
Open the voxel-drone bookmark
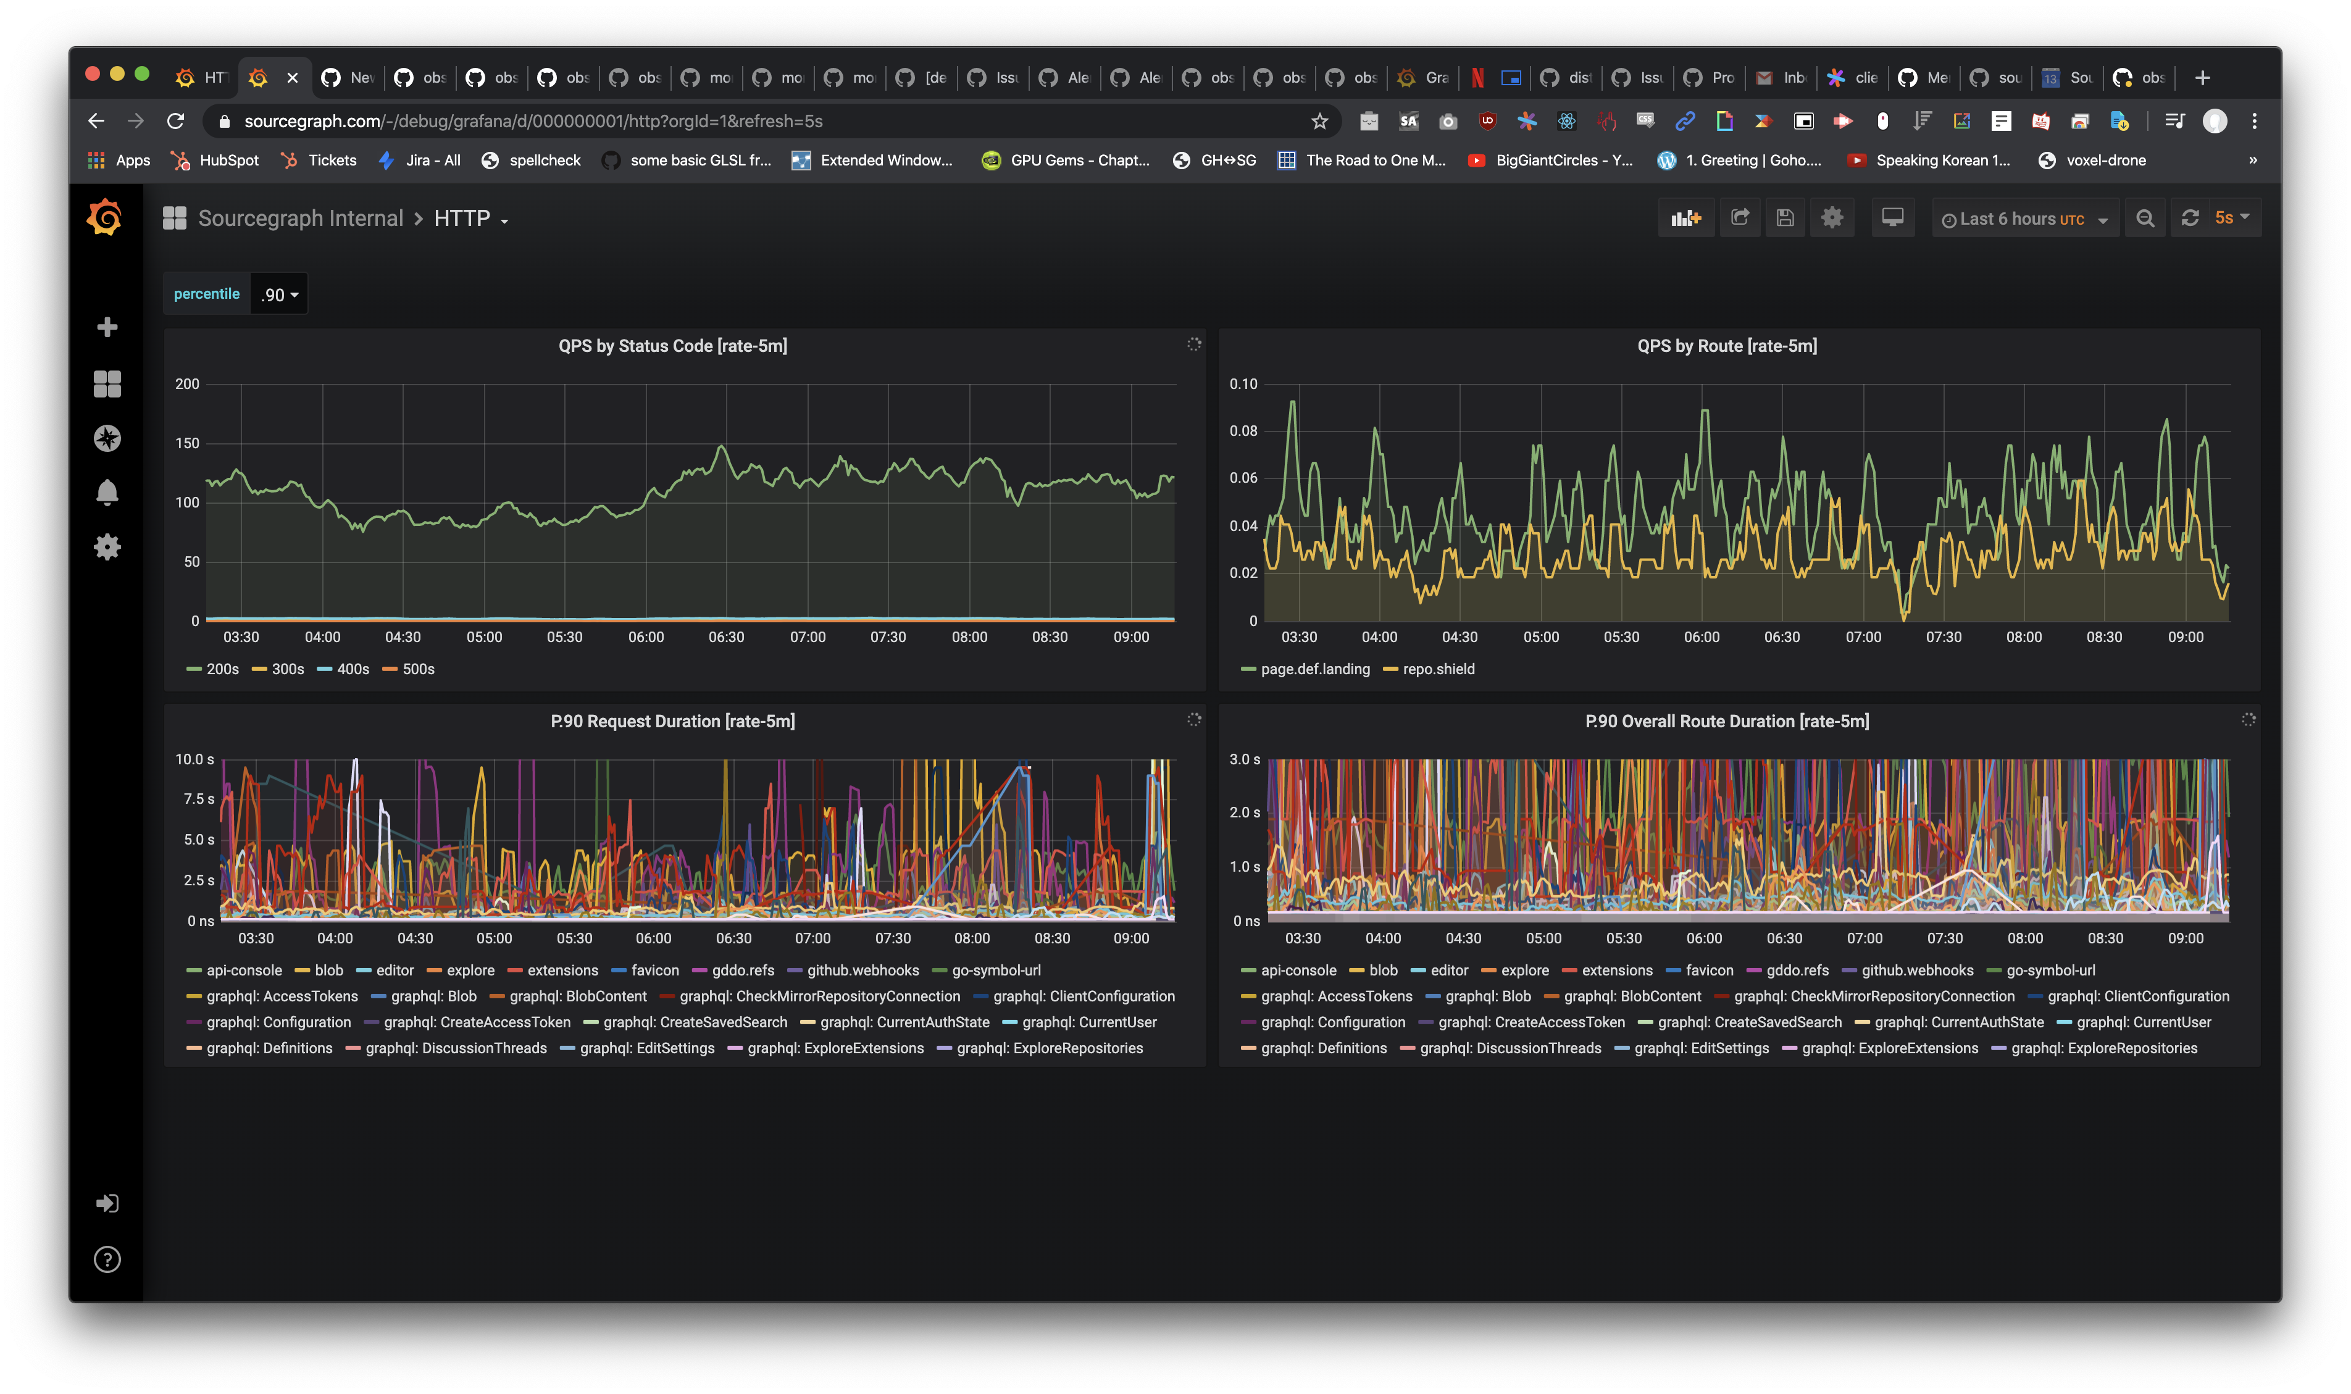[x=2092, y=161]
